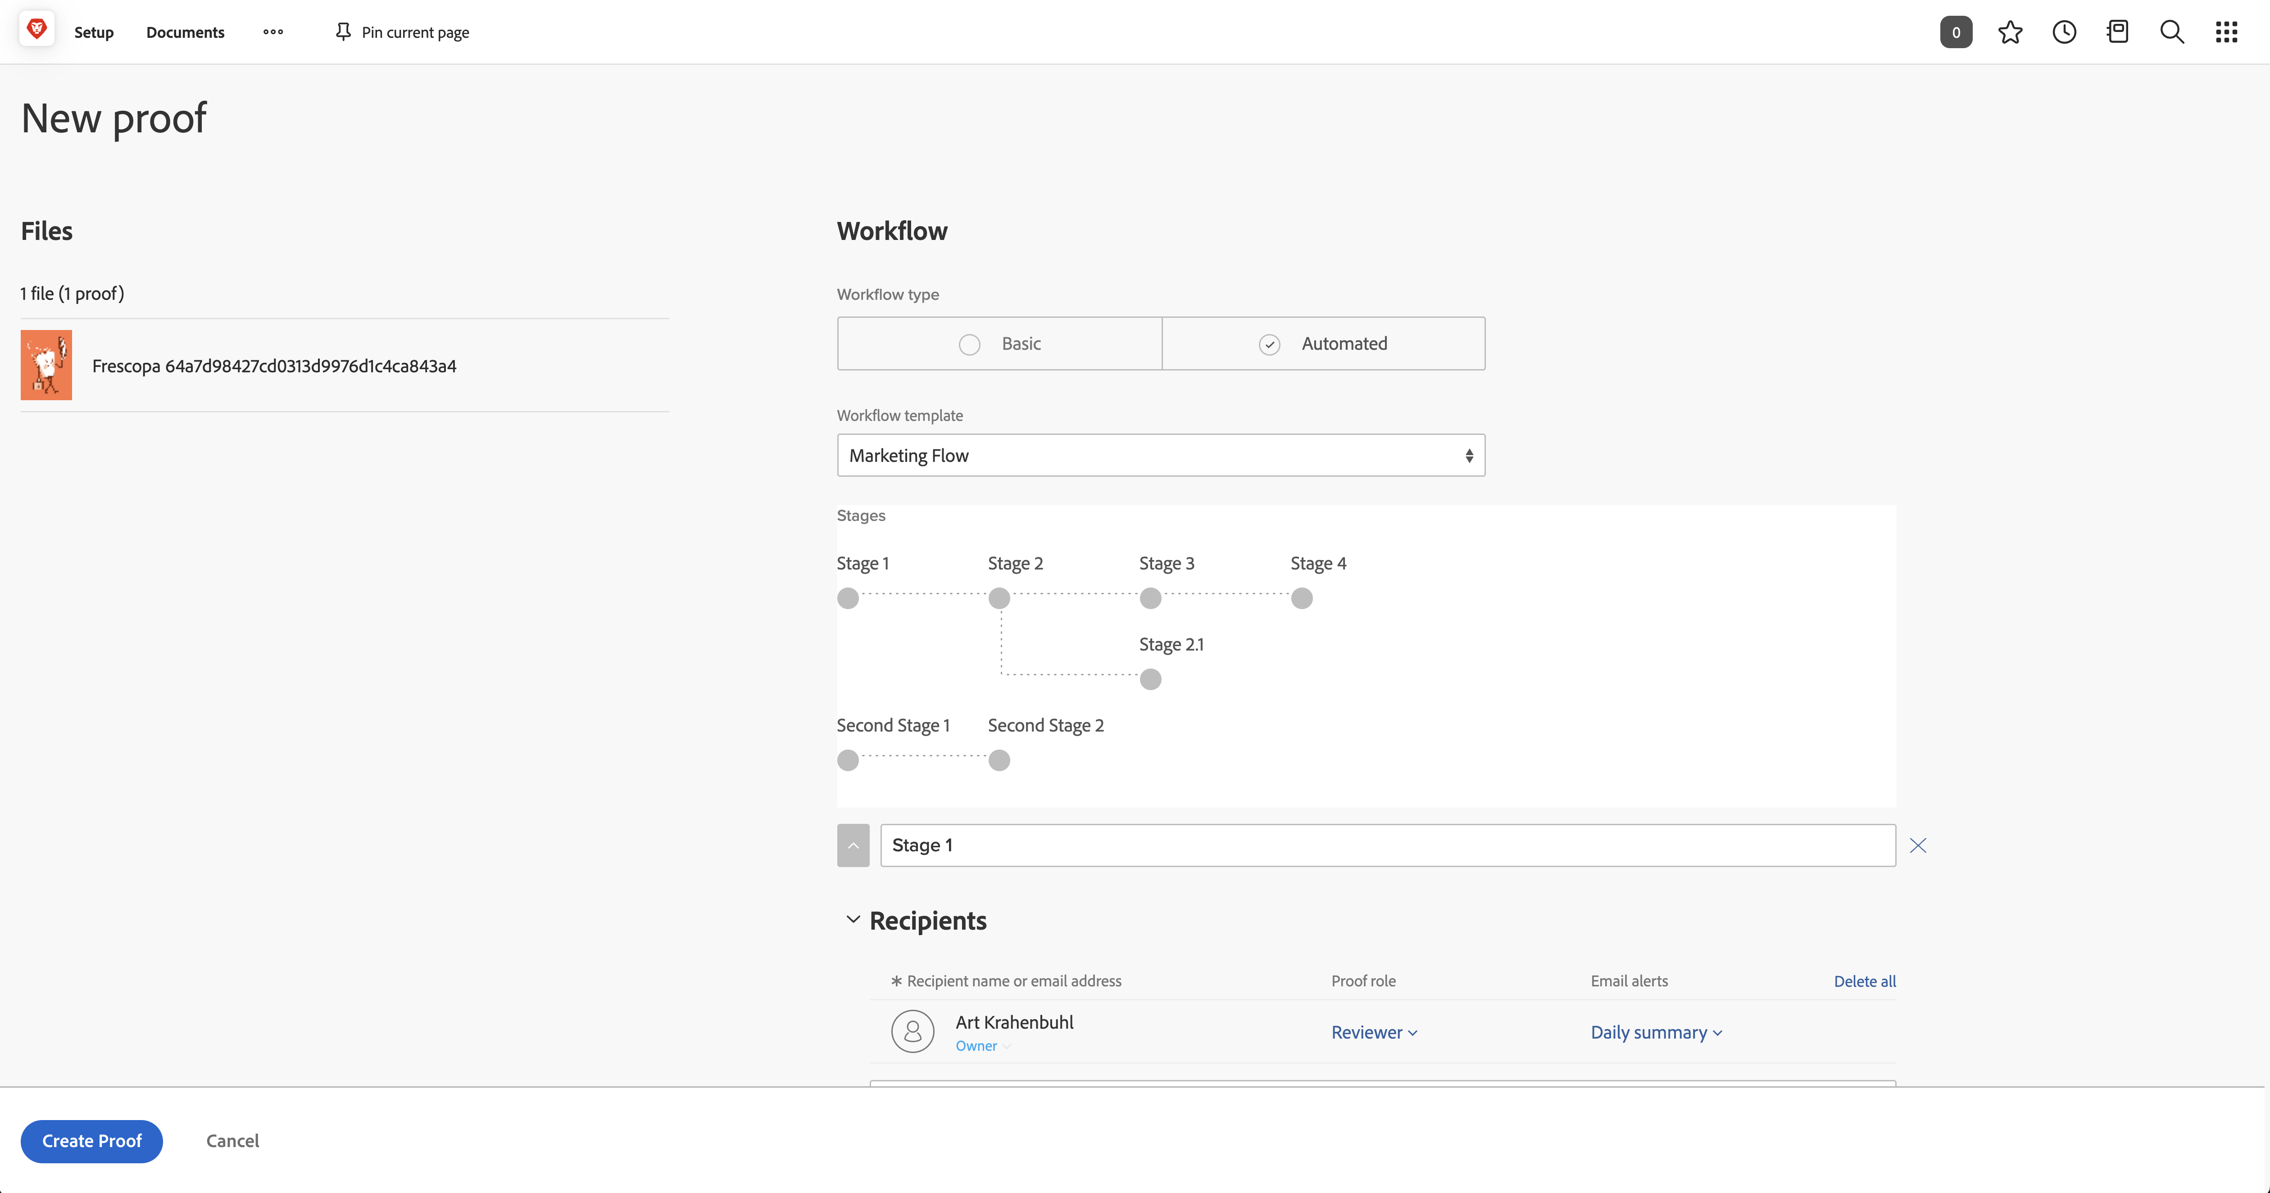Open the recent items clock icon

point(2064,32)
